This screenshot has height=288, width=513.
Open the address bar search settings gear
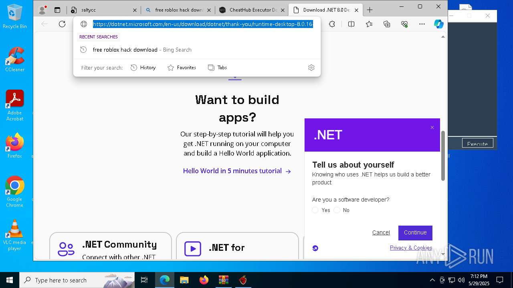click(x=311, y=68)
